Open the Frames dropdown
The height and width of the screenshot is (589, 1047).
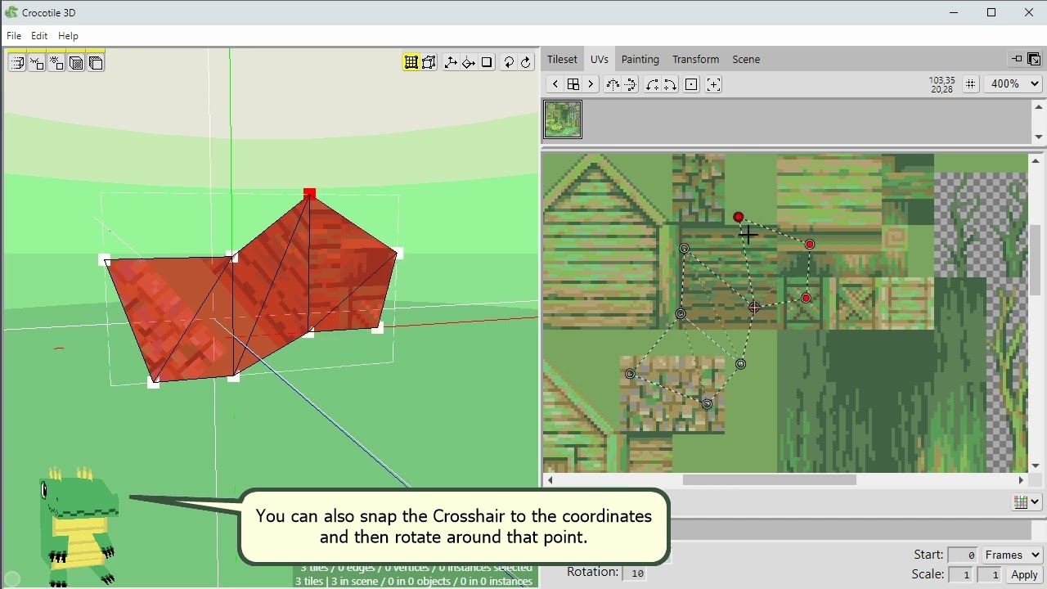click(x=1013, y=555)
